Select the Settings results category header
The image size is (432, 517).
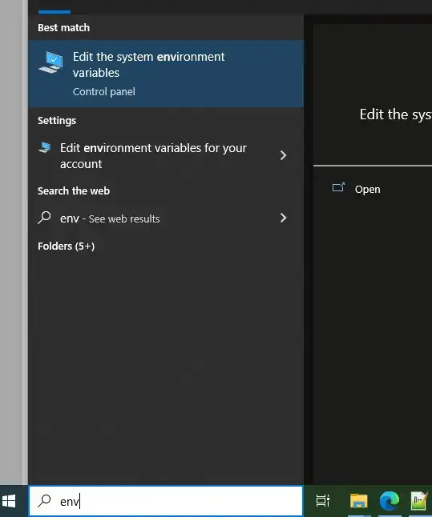57,121
